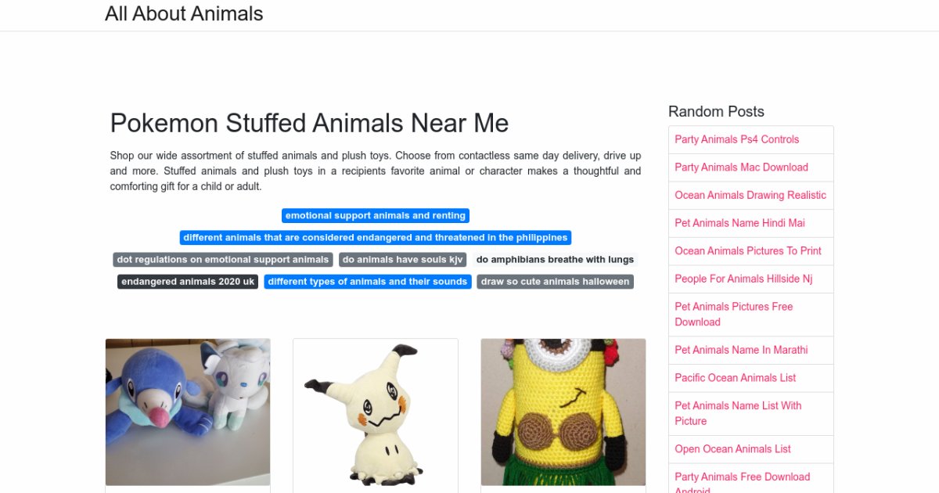This screenshot has height=493, width=939.
Task: Choose the dot regulations on emotional support animals tag
Action: [223, 260]
